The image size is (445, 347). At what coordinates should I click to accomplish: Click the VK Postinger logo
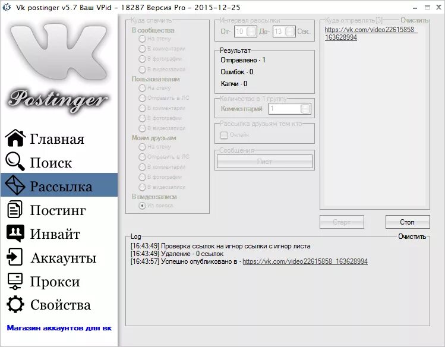pyautogui.click(x=58, y=68)
